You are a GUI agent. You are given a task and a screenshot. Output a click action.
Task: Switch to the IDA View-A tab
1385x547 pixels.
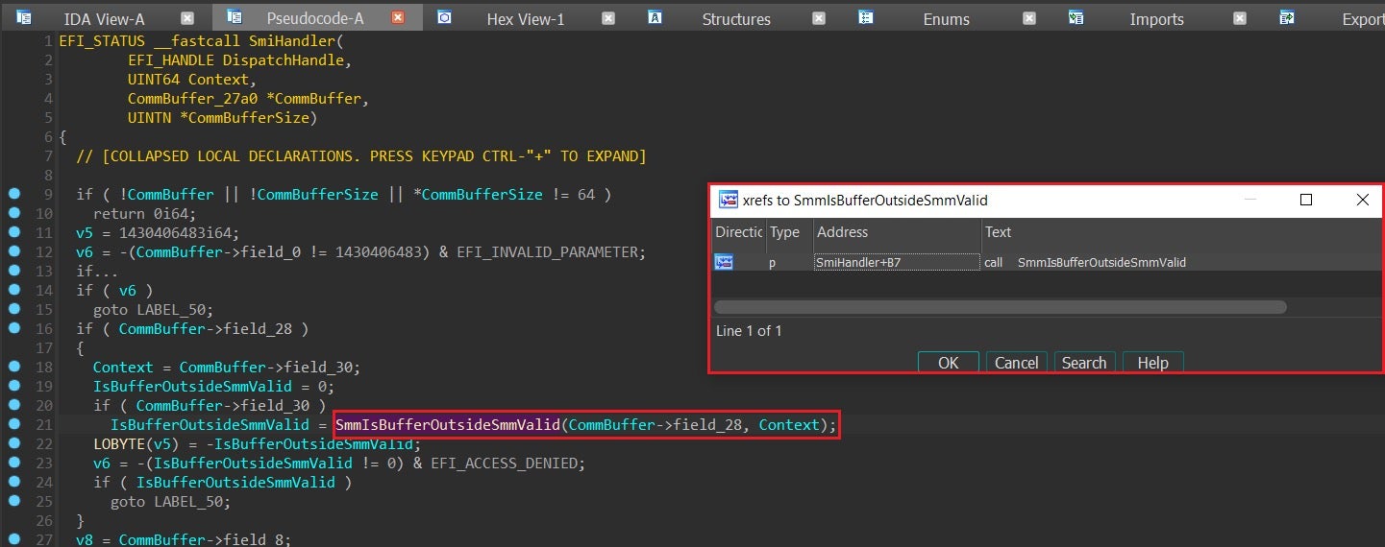pos(104,19)
